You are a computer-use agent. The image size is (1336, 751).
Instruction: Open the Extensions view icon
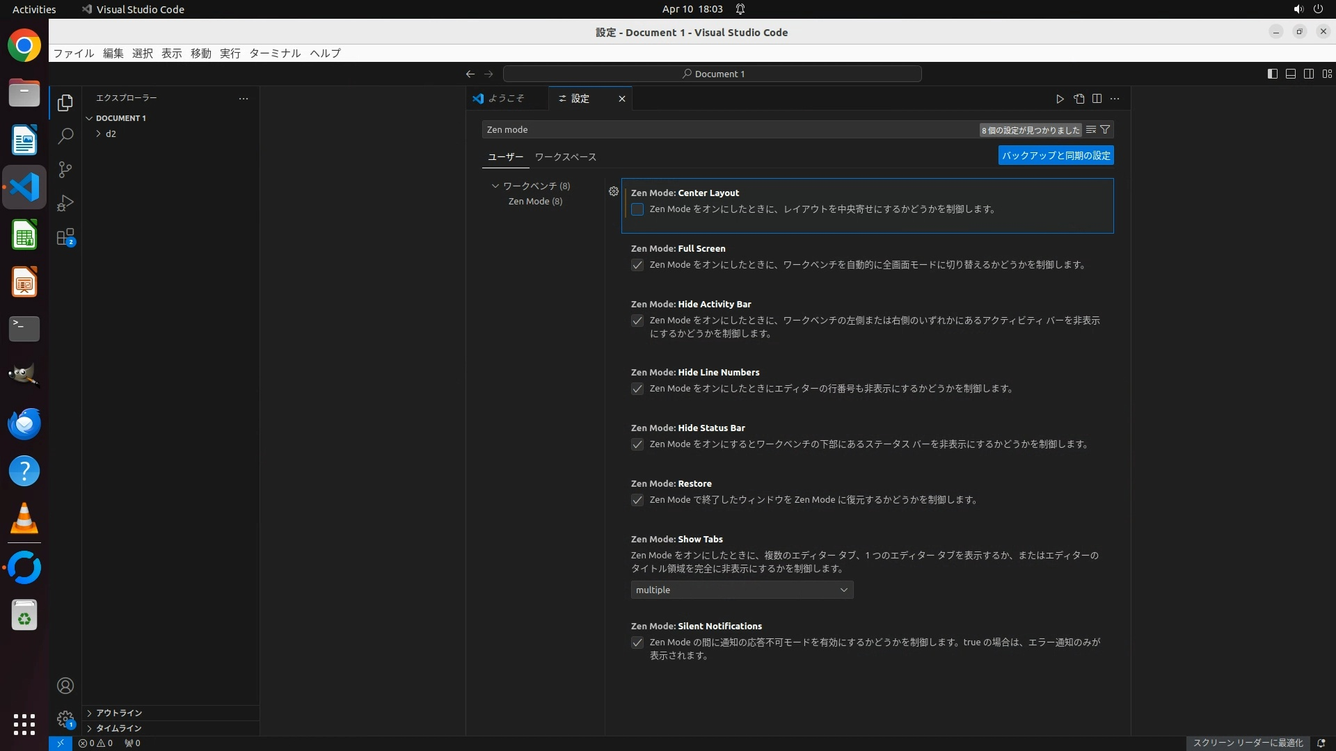pyautogui.click(x=65, y=237)
